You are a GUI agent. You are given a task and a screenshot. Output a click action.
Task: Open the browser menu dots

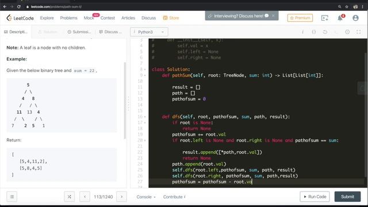tap(363, 6)
